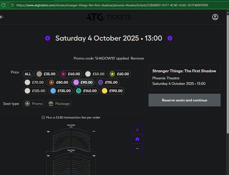Filter seats by £190.00 price
229x175 pixels.
pyautogui.click(x=112, y=91)
